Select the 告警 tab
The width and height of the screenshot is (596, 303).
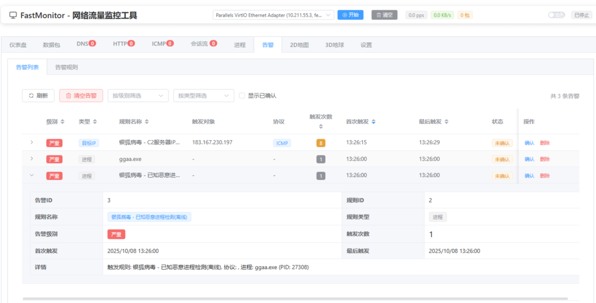(268, 45)
